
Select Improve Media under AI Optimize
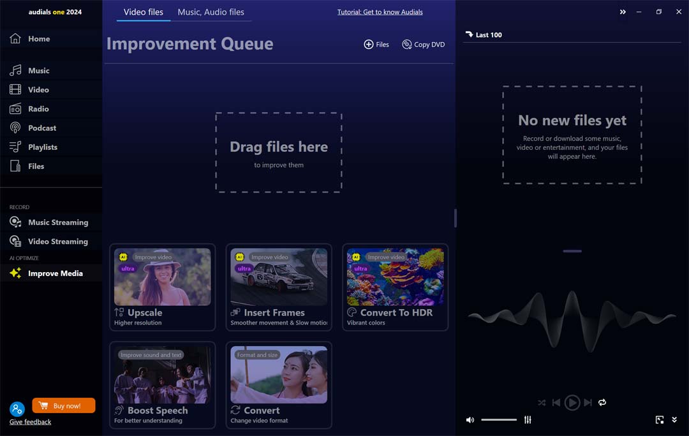tap(55, 273)
